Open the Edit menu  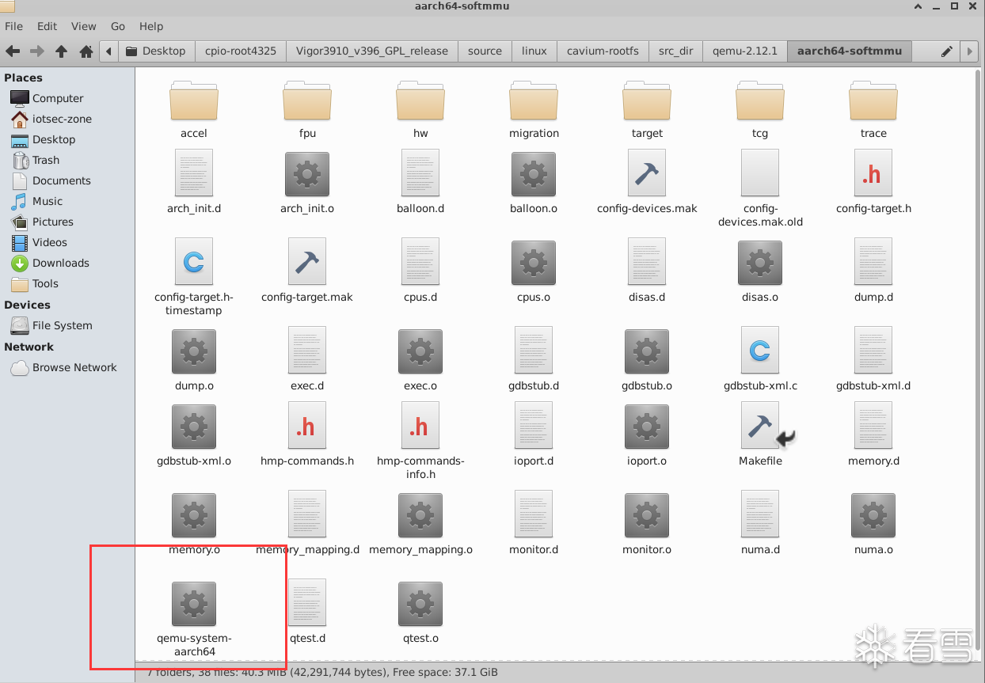(x=47, y=26)
